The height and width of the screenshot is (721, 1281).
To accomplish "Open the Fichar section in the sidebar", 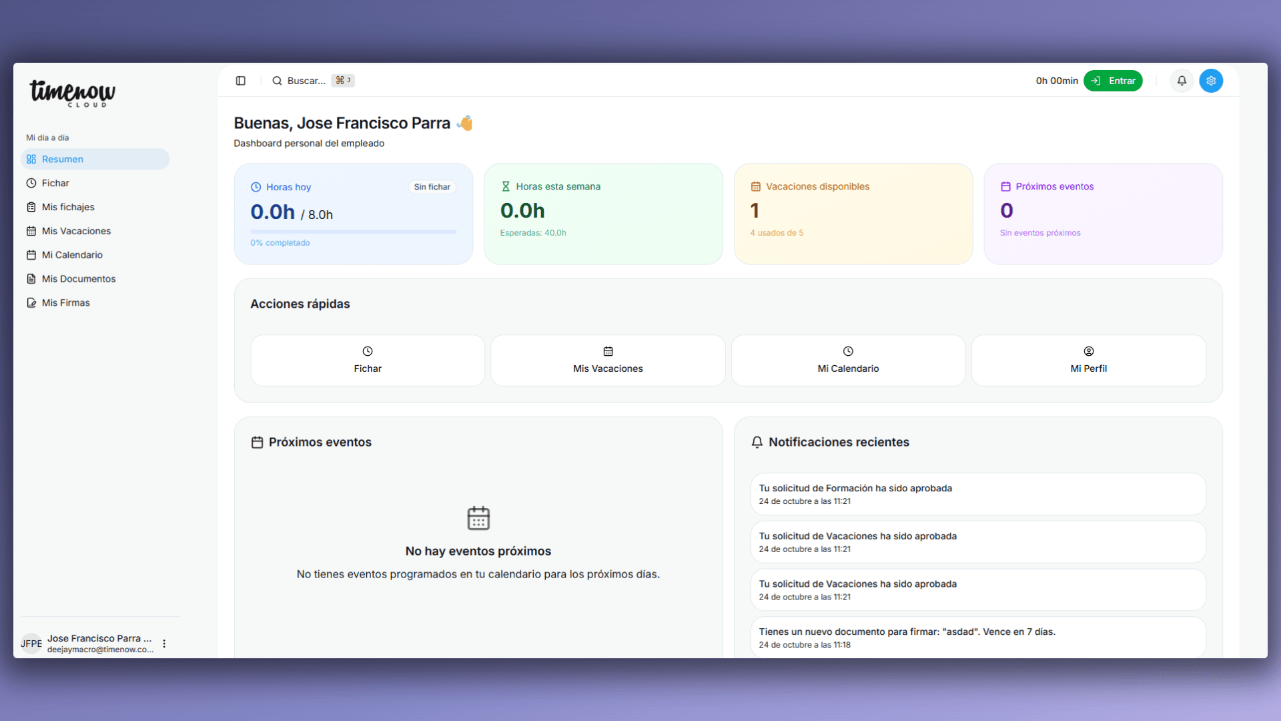I will point(55,182).
